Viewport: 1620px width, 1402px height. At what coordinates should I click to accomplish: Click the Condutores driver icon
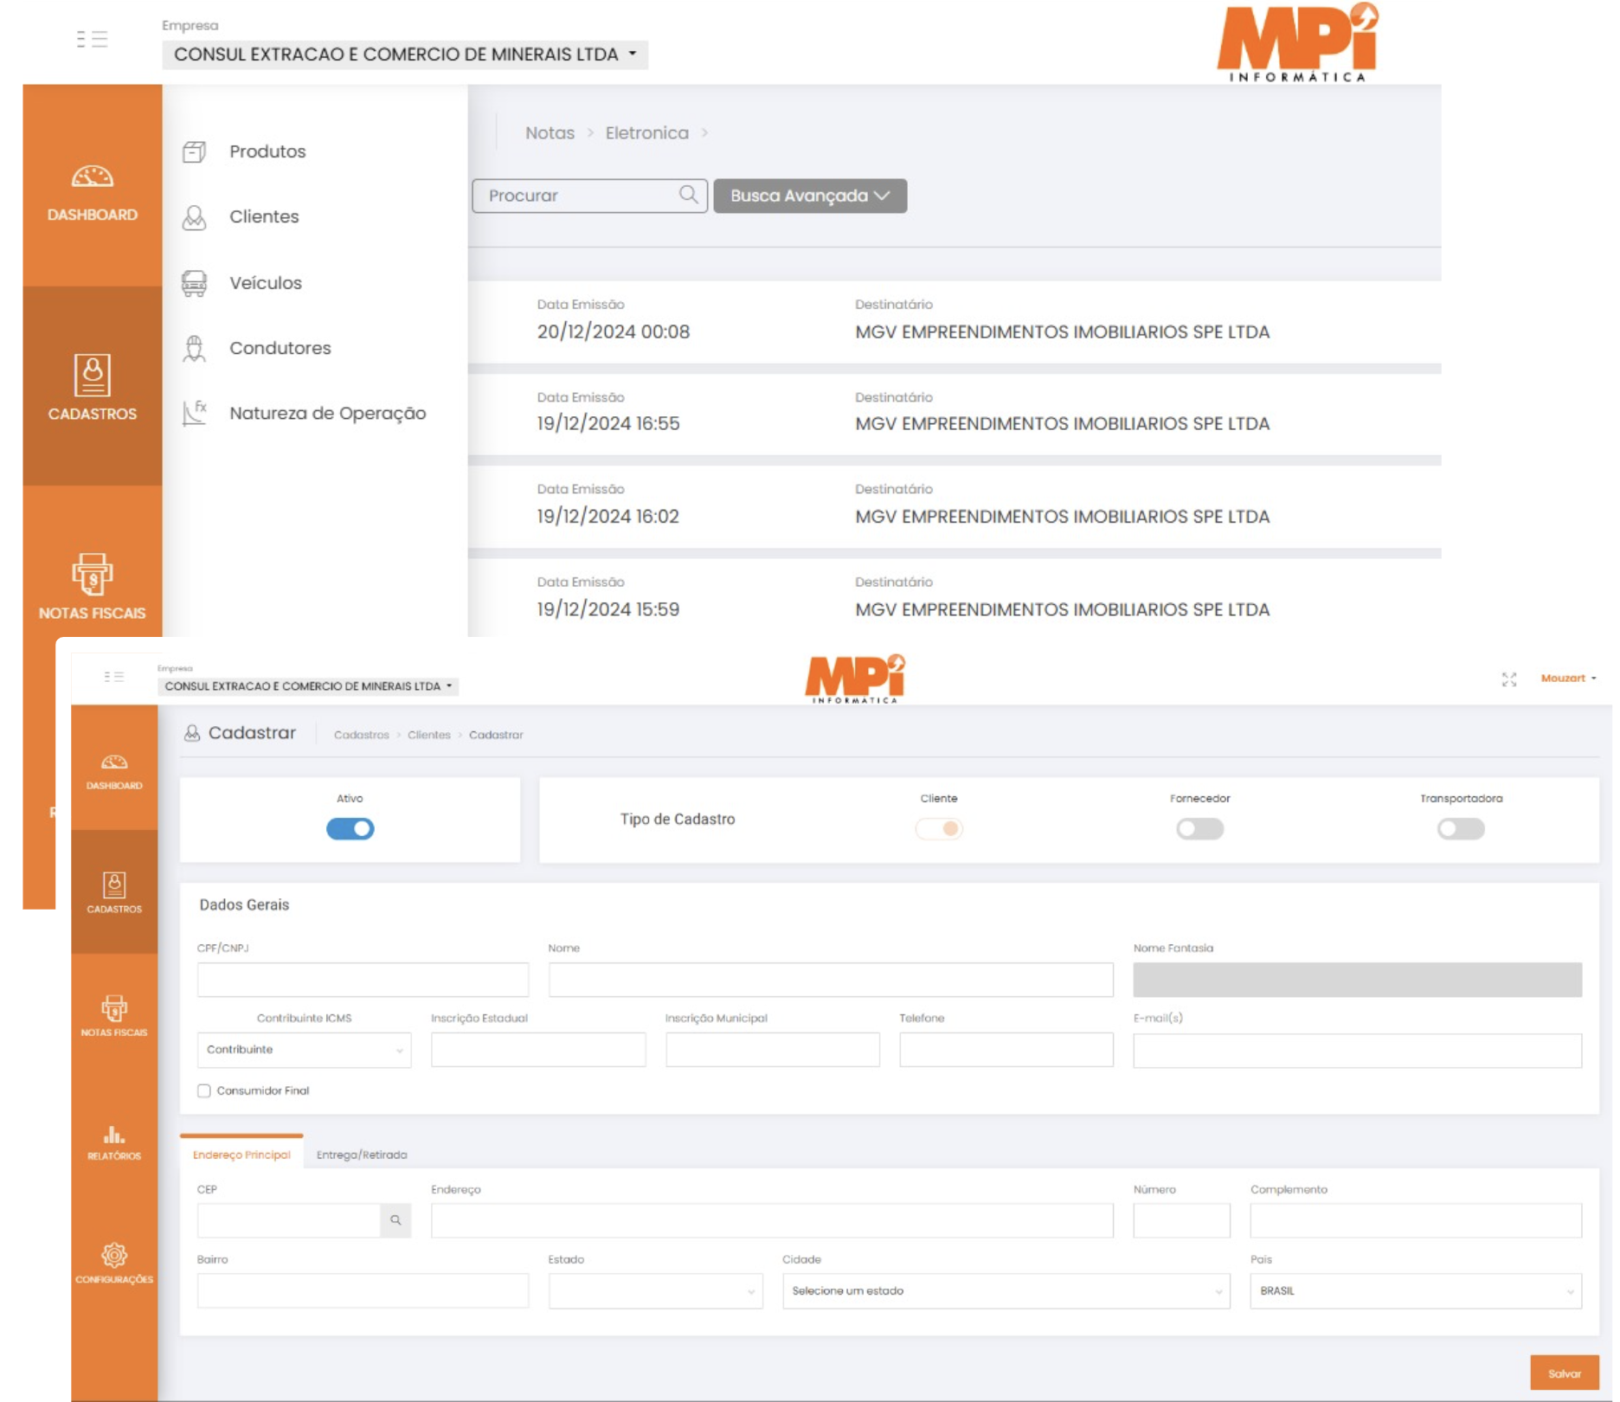[x=195, y=348]
